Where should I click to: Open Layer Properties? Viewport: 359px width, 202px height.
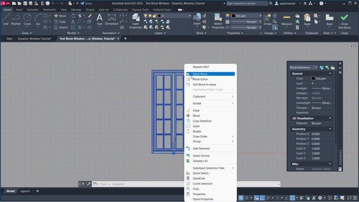(x=136, y=21)
